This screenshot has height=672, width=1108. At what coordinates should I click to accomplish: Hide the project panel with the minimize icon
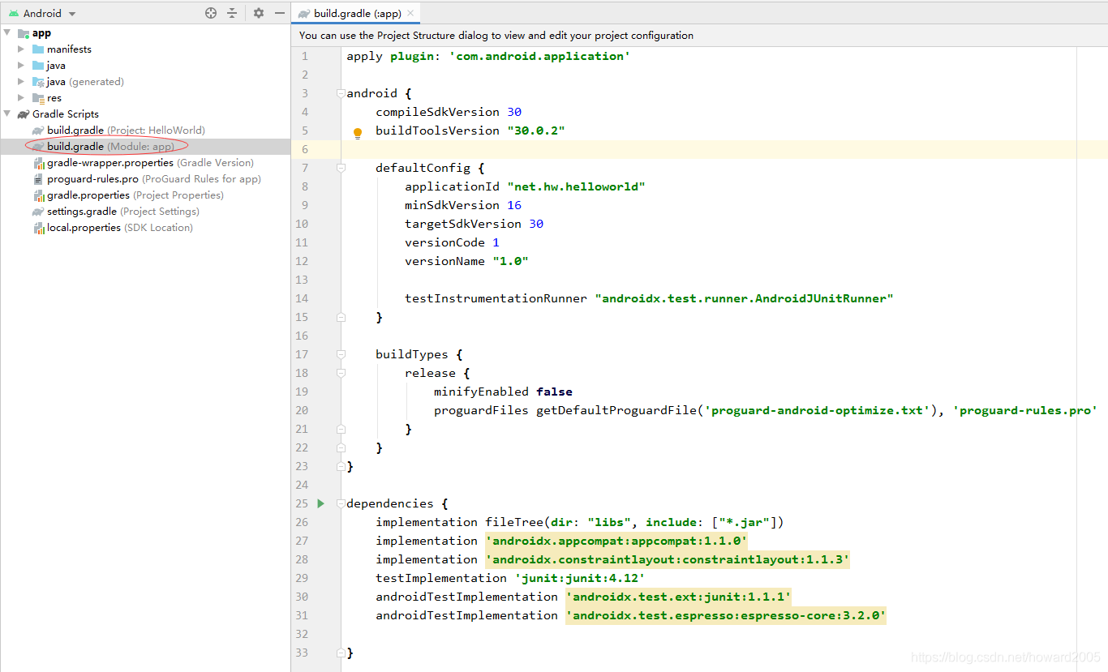(280, 13)
